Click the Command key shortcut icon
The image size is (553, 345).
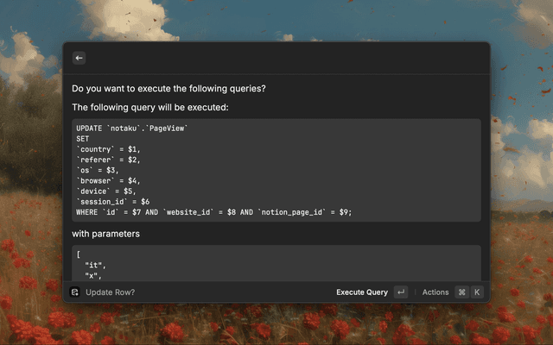(x=461, y=292)
